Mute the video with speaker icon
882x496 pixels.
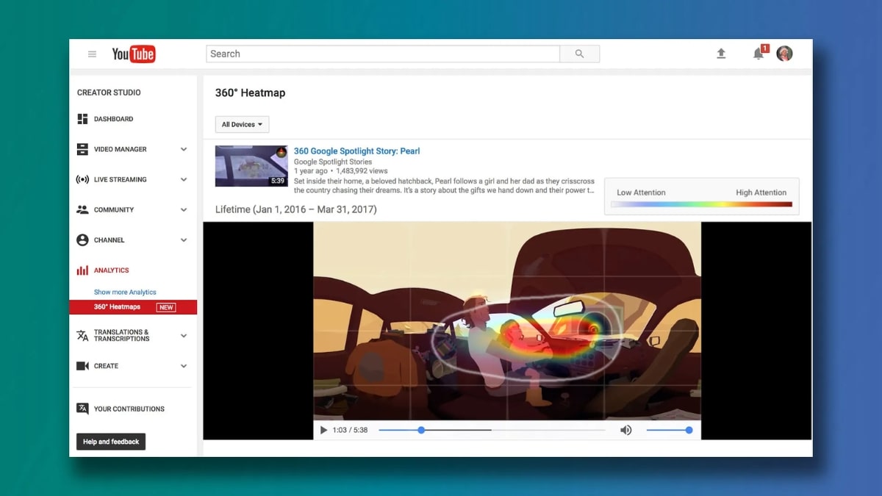coord(625,430)
